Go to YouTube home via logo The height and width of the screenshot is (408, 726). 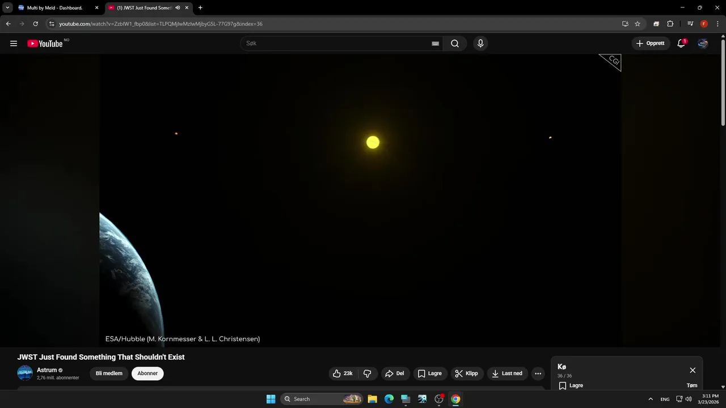click(45, 44)
